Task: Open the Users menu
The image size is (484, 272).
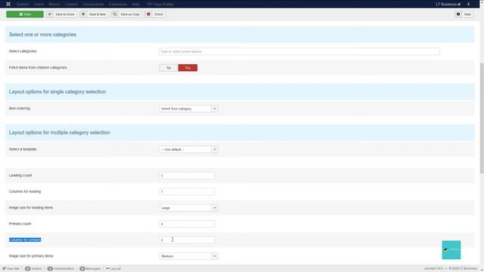Action: coord(39,5)
